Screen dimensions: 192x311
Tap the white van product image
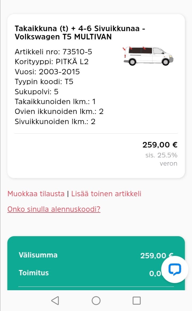point(148,56)
